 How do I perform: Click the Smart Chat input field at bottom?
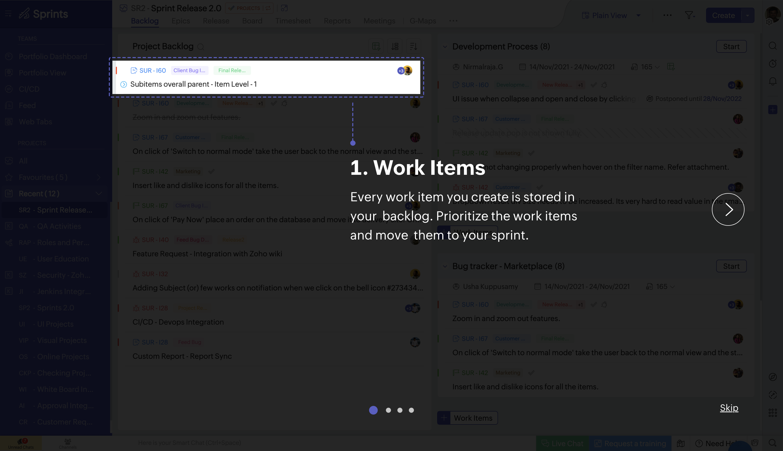pos(190,443)
